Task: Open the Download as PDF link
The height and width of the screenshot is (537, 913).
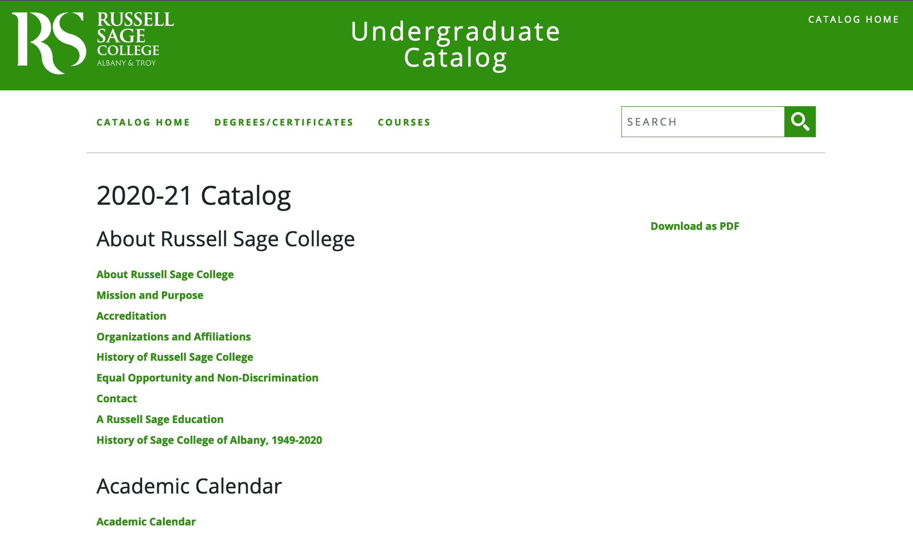Action: click(694, 226)
